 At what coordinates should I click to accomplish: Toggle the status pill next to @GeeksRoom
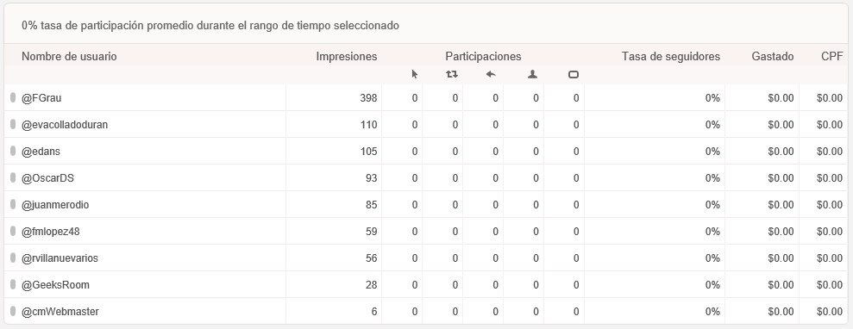pos(13,284)
